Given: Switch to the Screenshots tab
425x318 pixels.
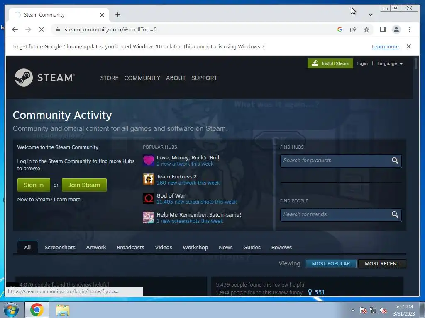Looking at the screenshot, I should (x=60, y=248).
